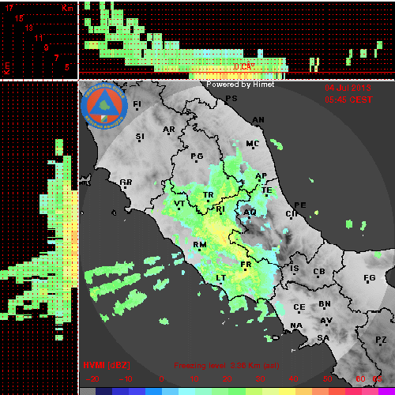395x395 pixels.
Task: Click the AQ city label
Action: point(250,213)
